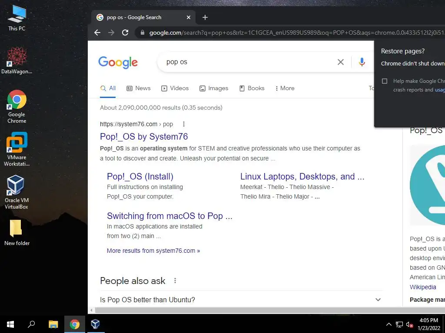
Task: Click the horizontal scrollbar at page bottom
Action: [270, 310]
